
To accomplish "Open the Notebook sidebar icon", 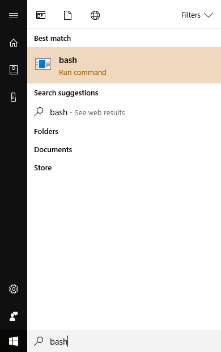I will (x=14, y=70).
